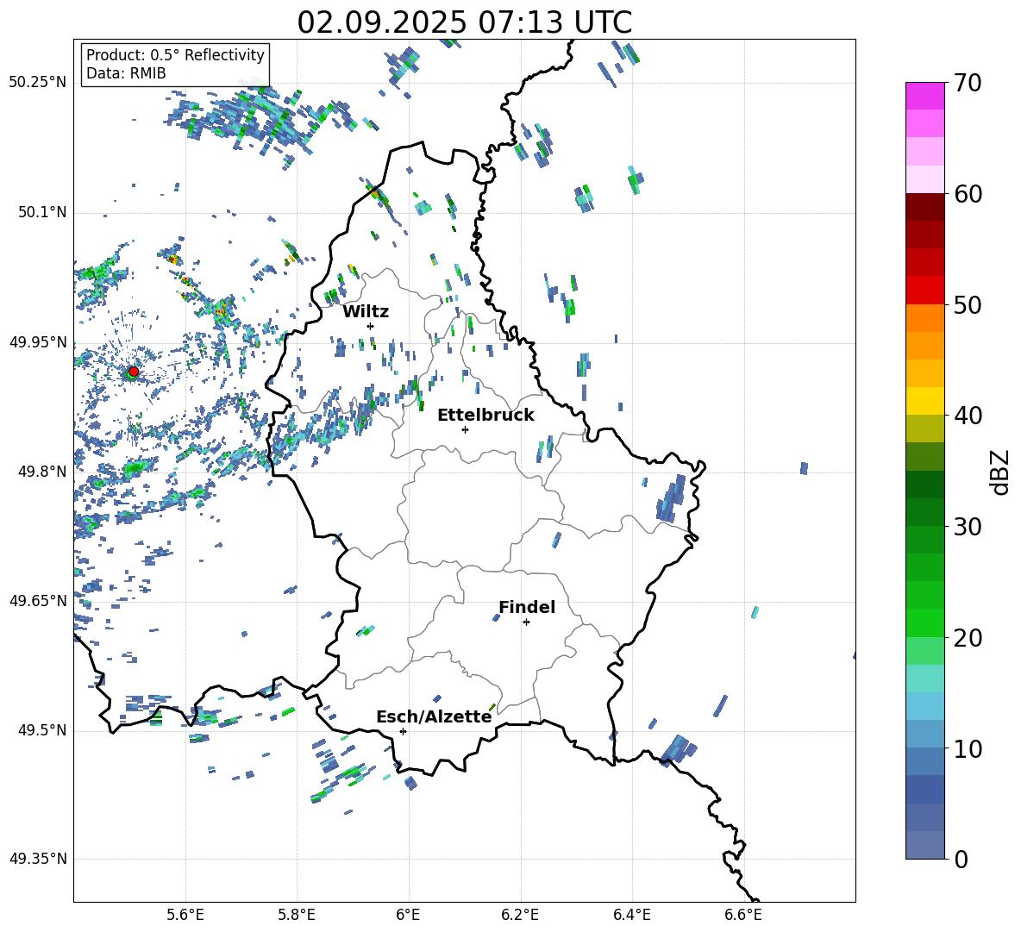The width and height of the screenshot is (1021, 932).
Task: Click the 30 colorbar tick label
Action: pos(968,526)
